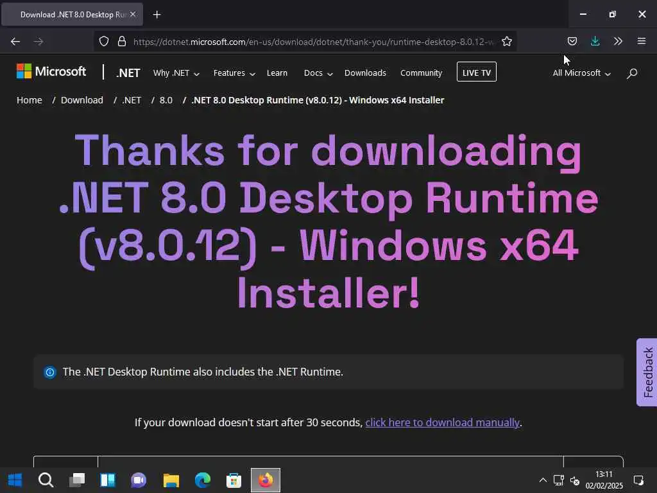Open the Windows Start menu
Image resolution: width=657 pixels, height=493 pixels.
[15, 480]
